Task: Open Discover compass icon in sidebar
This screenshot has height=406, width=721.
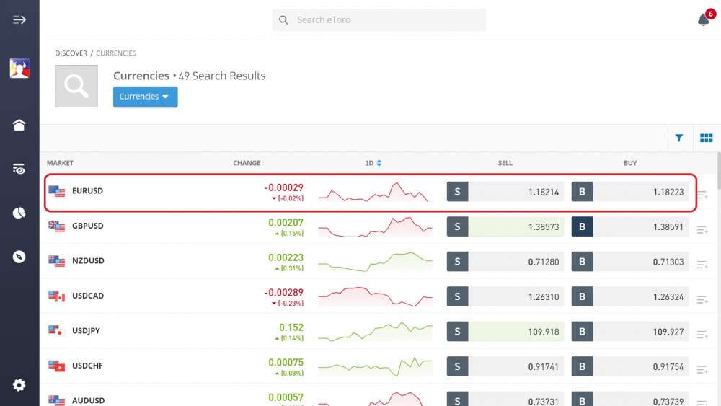Action: [19, 257]
